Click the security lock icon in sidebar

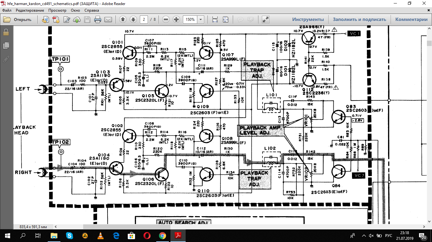(6, 32)
